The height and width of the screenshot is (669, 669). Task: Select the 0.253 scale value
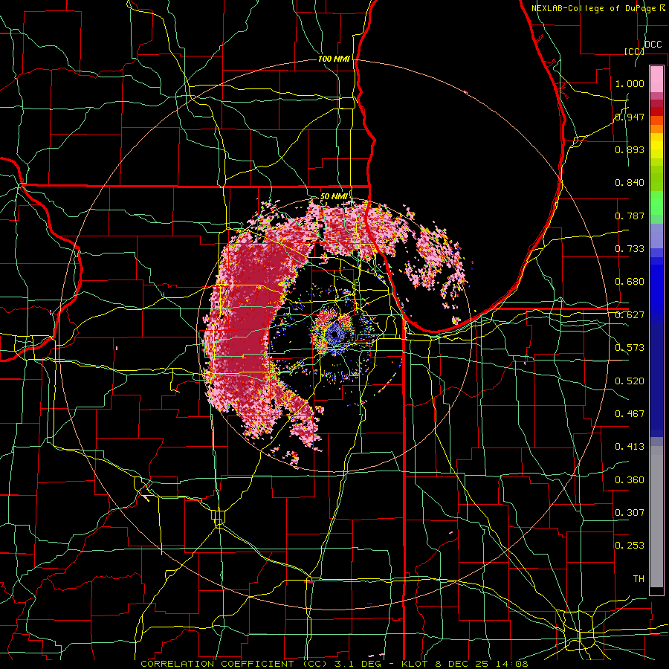point(630,546)
